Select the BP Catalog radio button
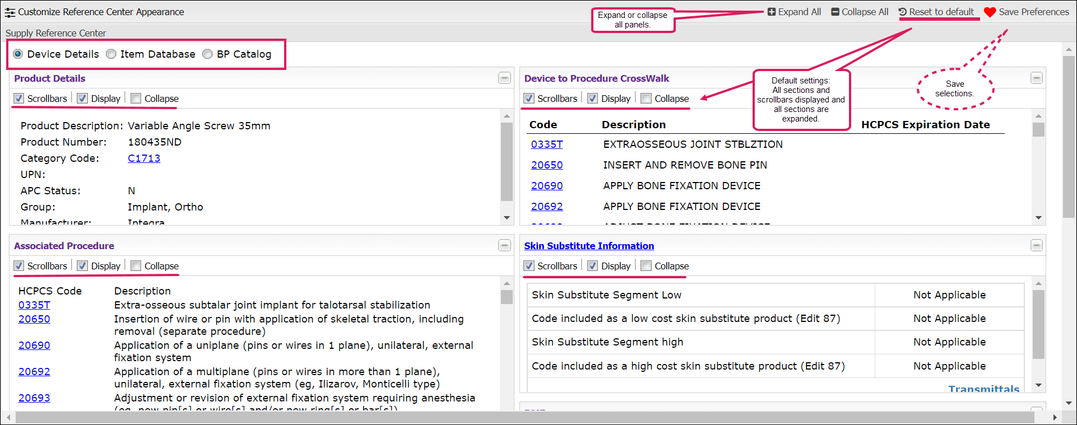The image size is (1077, 425). (208, 54)
